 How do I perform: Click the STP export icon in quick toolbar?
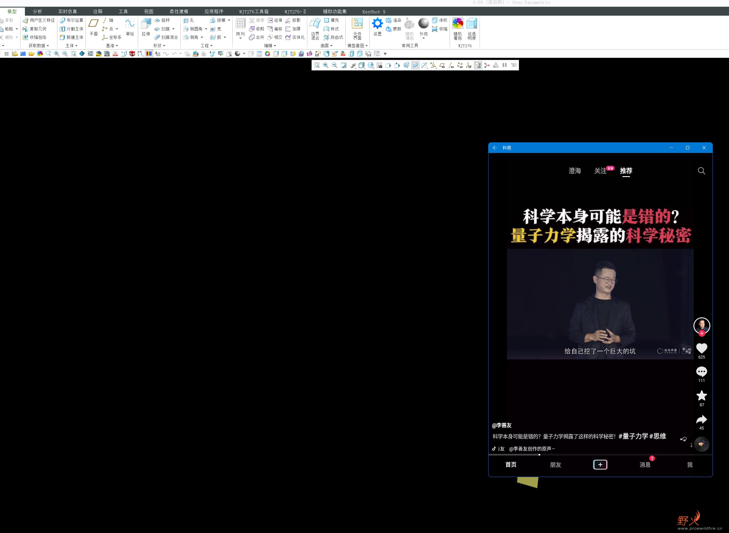(x=309, y=54)
